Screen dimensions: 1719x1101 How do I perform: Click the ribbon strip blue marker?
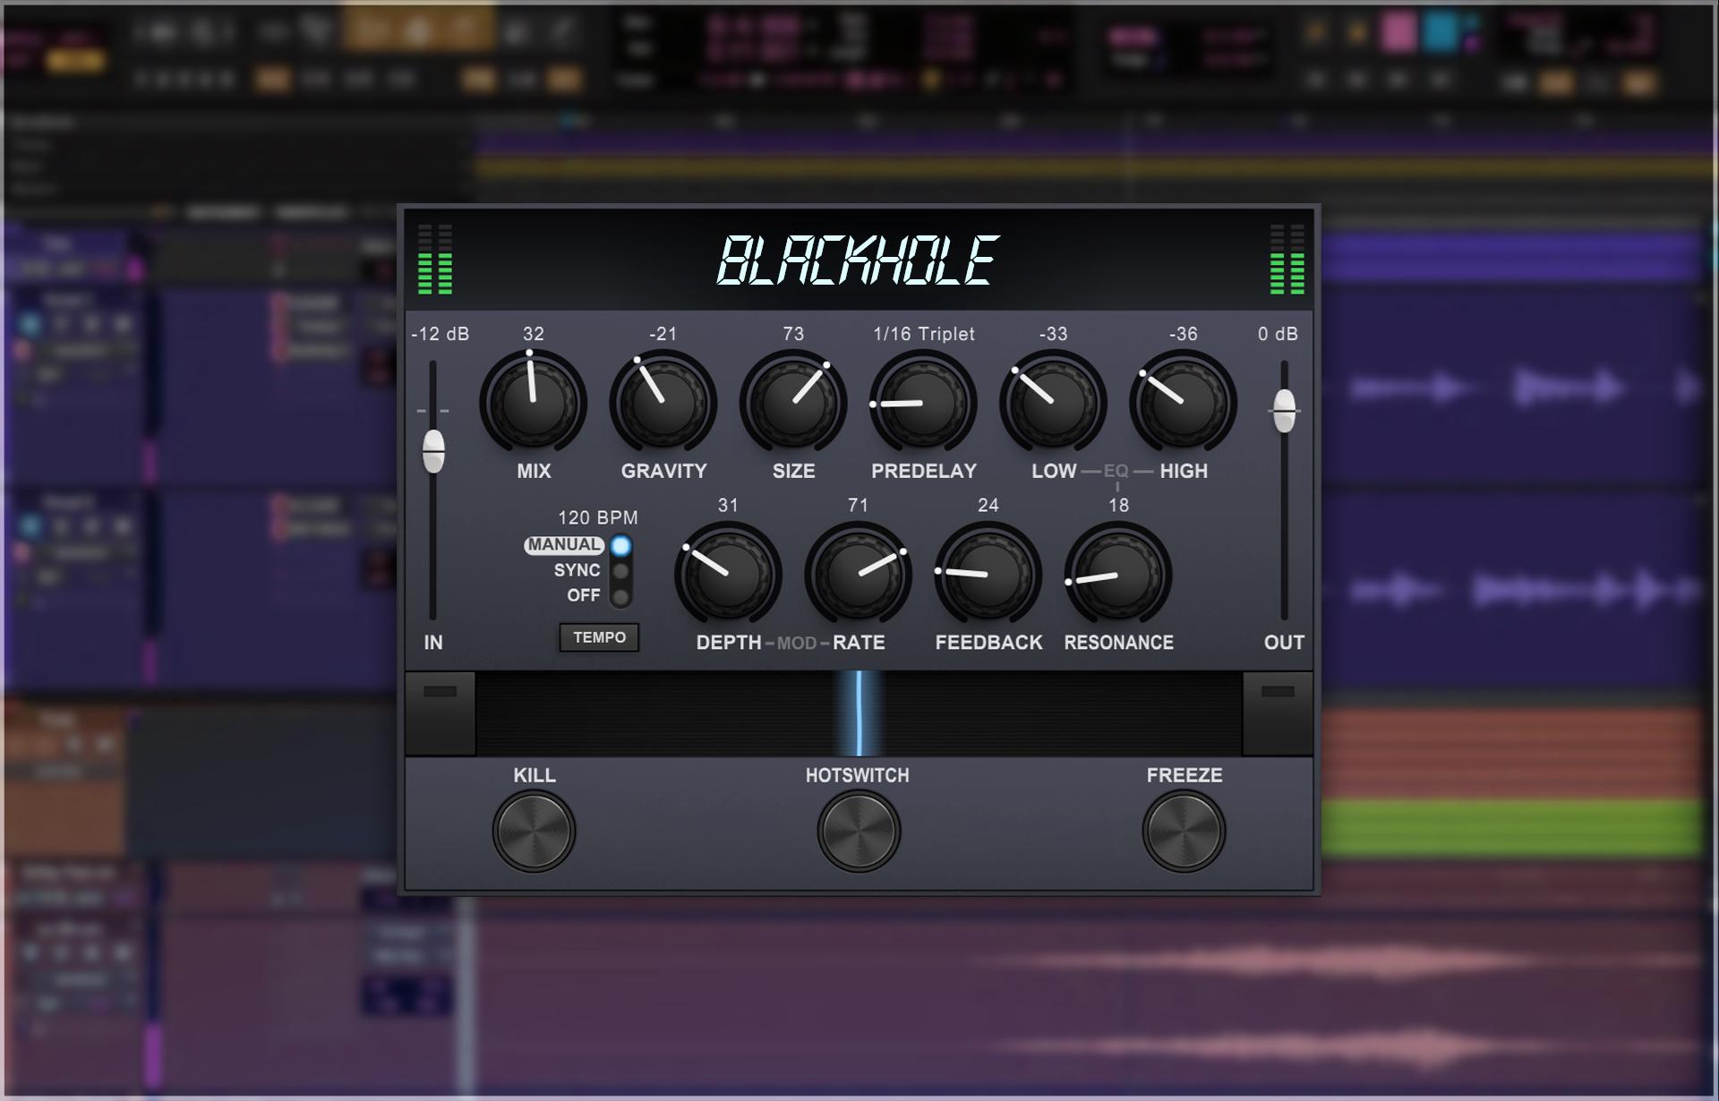coord(859,713)
